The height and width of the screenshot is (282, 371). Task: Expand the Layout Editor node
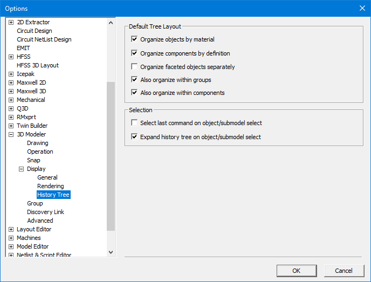tap(11, 229)
